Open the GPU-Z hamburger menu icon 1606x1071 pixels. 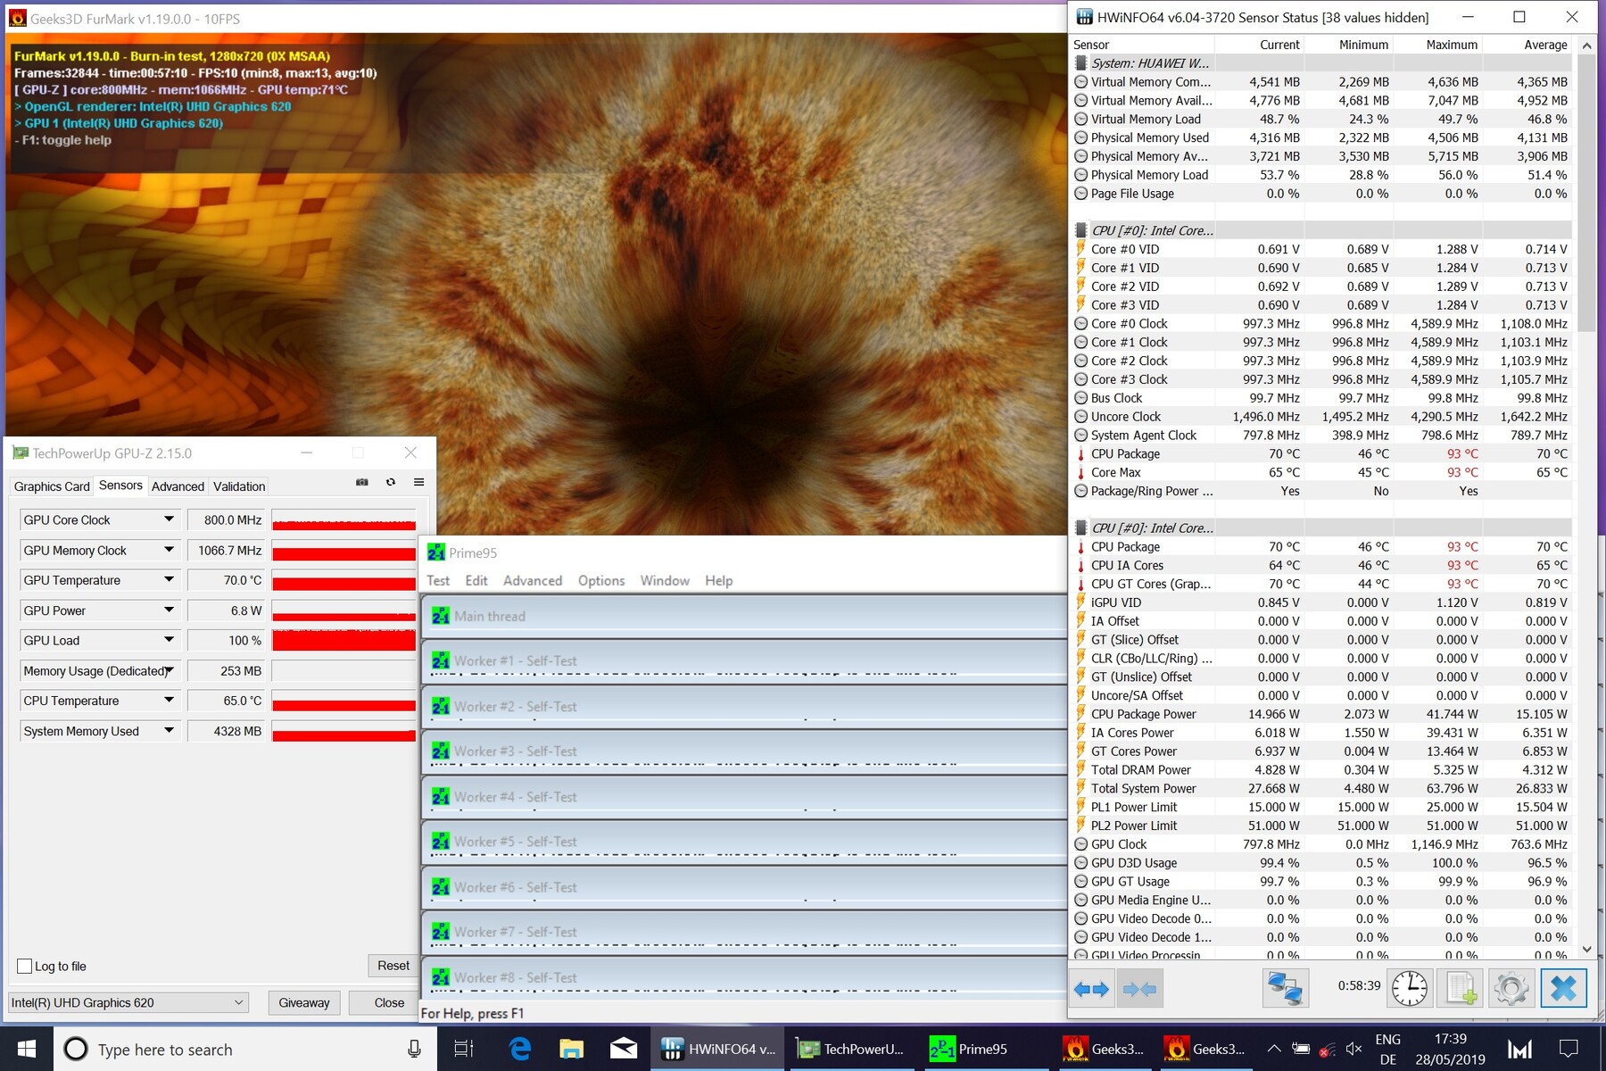coord(418,482)
